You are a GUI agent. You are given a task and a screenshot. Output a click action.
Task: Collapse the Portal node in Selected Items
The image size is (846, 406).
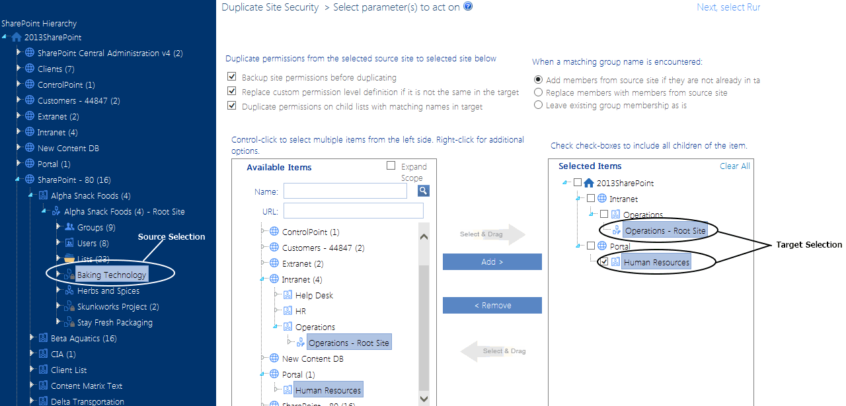(x=577, y=246)
